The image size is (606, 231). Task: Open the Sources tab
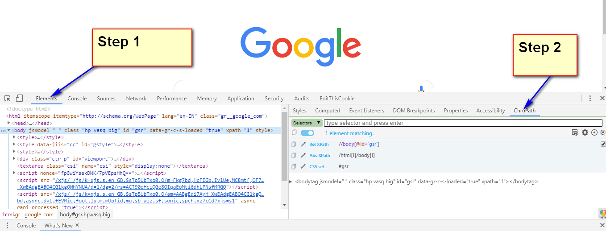coord(106,99)
